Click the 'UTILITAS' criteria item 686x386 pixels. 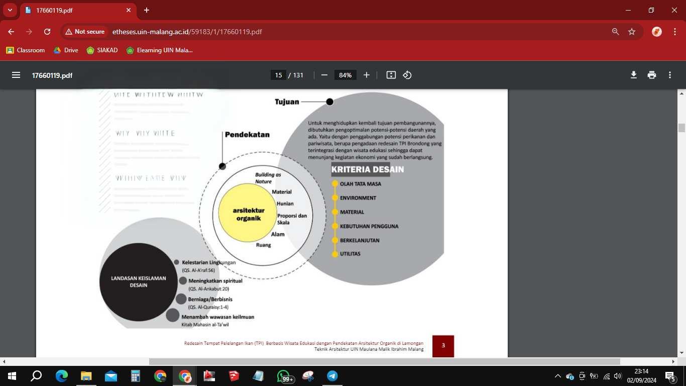(350, 254)
